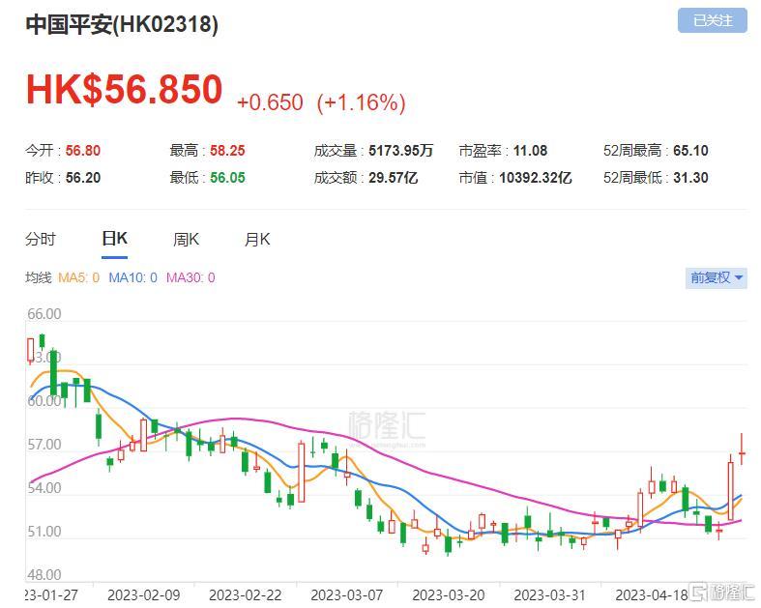Screen dimensions: 761x608
Task: Click the 66.00 price axis label
Action: click(x=44, y=314)
